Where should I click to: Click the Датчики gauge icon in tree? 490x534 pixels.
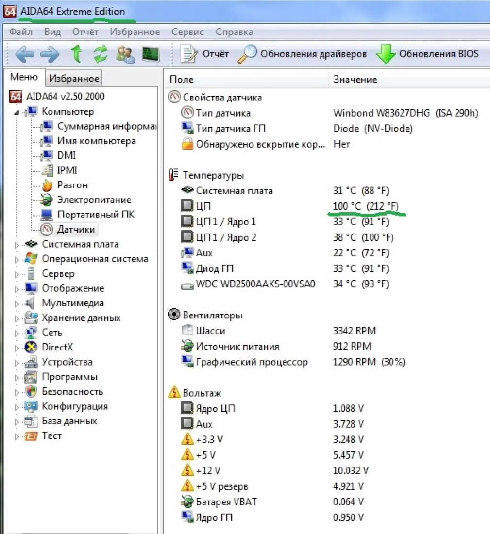click(x=47, y=230)
